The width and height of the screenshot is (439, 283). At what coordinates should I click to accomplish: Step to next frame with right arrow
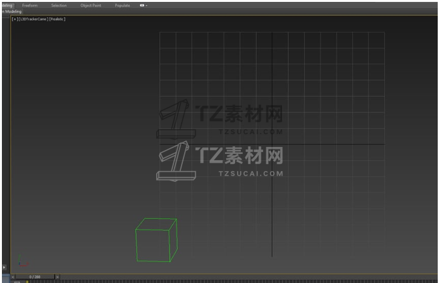click(x=57, y=277)
